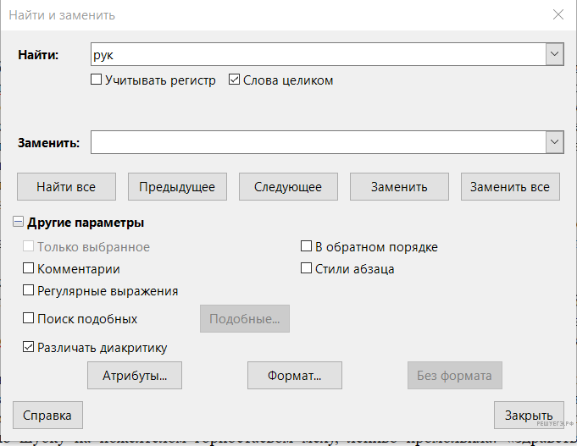Open the 'Формат...' dialog

(x=294, y=374)
